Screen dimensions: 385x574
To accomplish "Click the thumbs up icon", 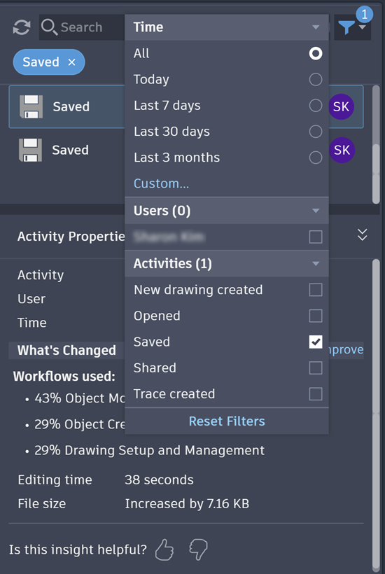I will (164, 549).
